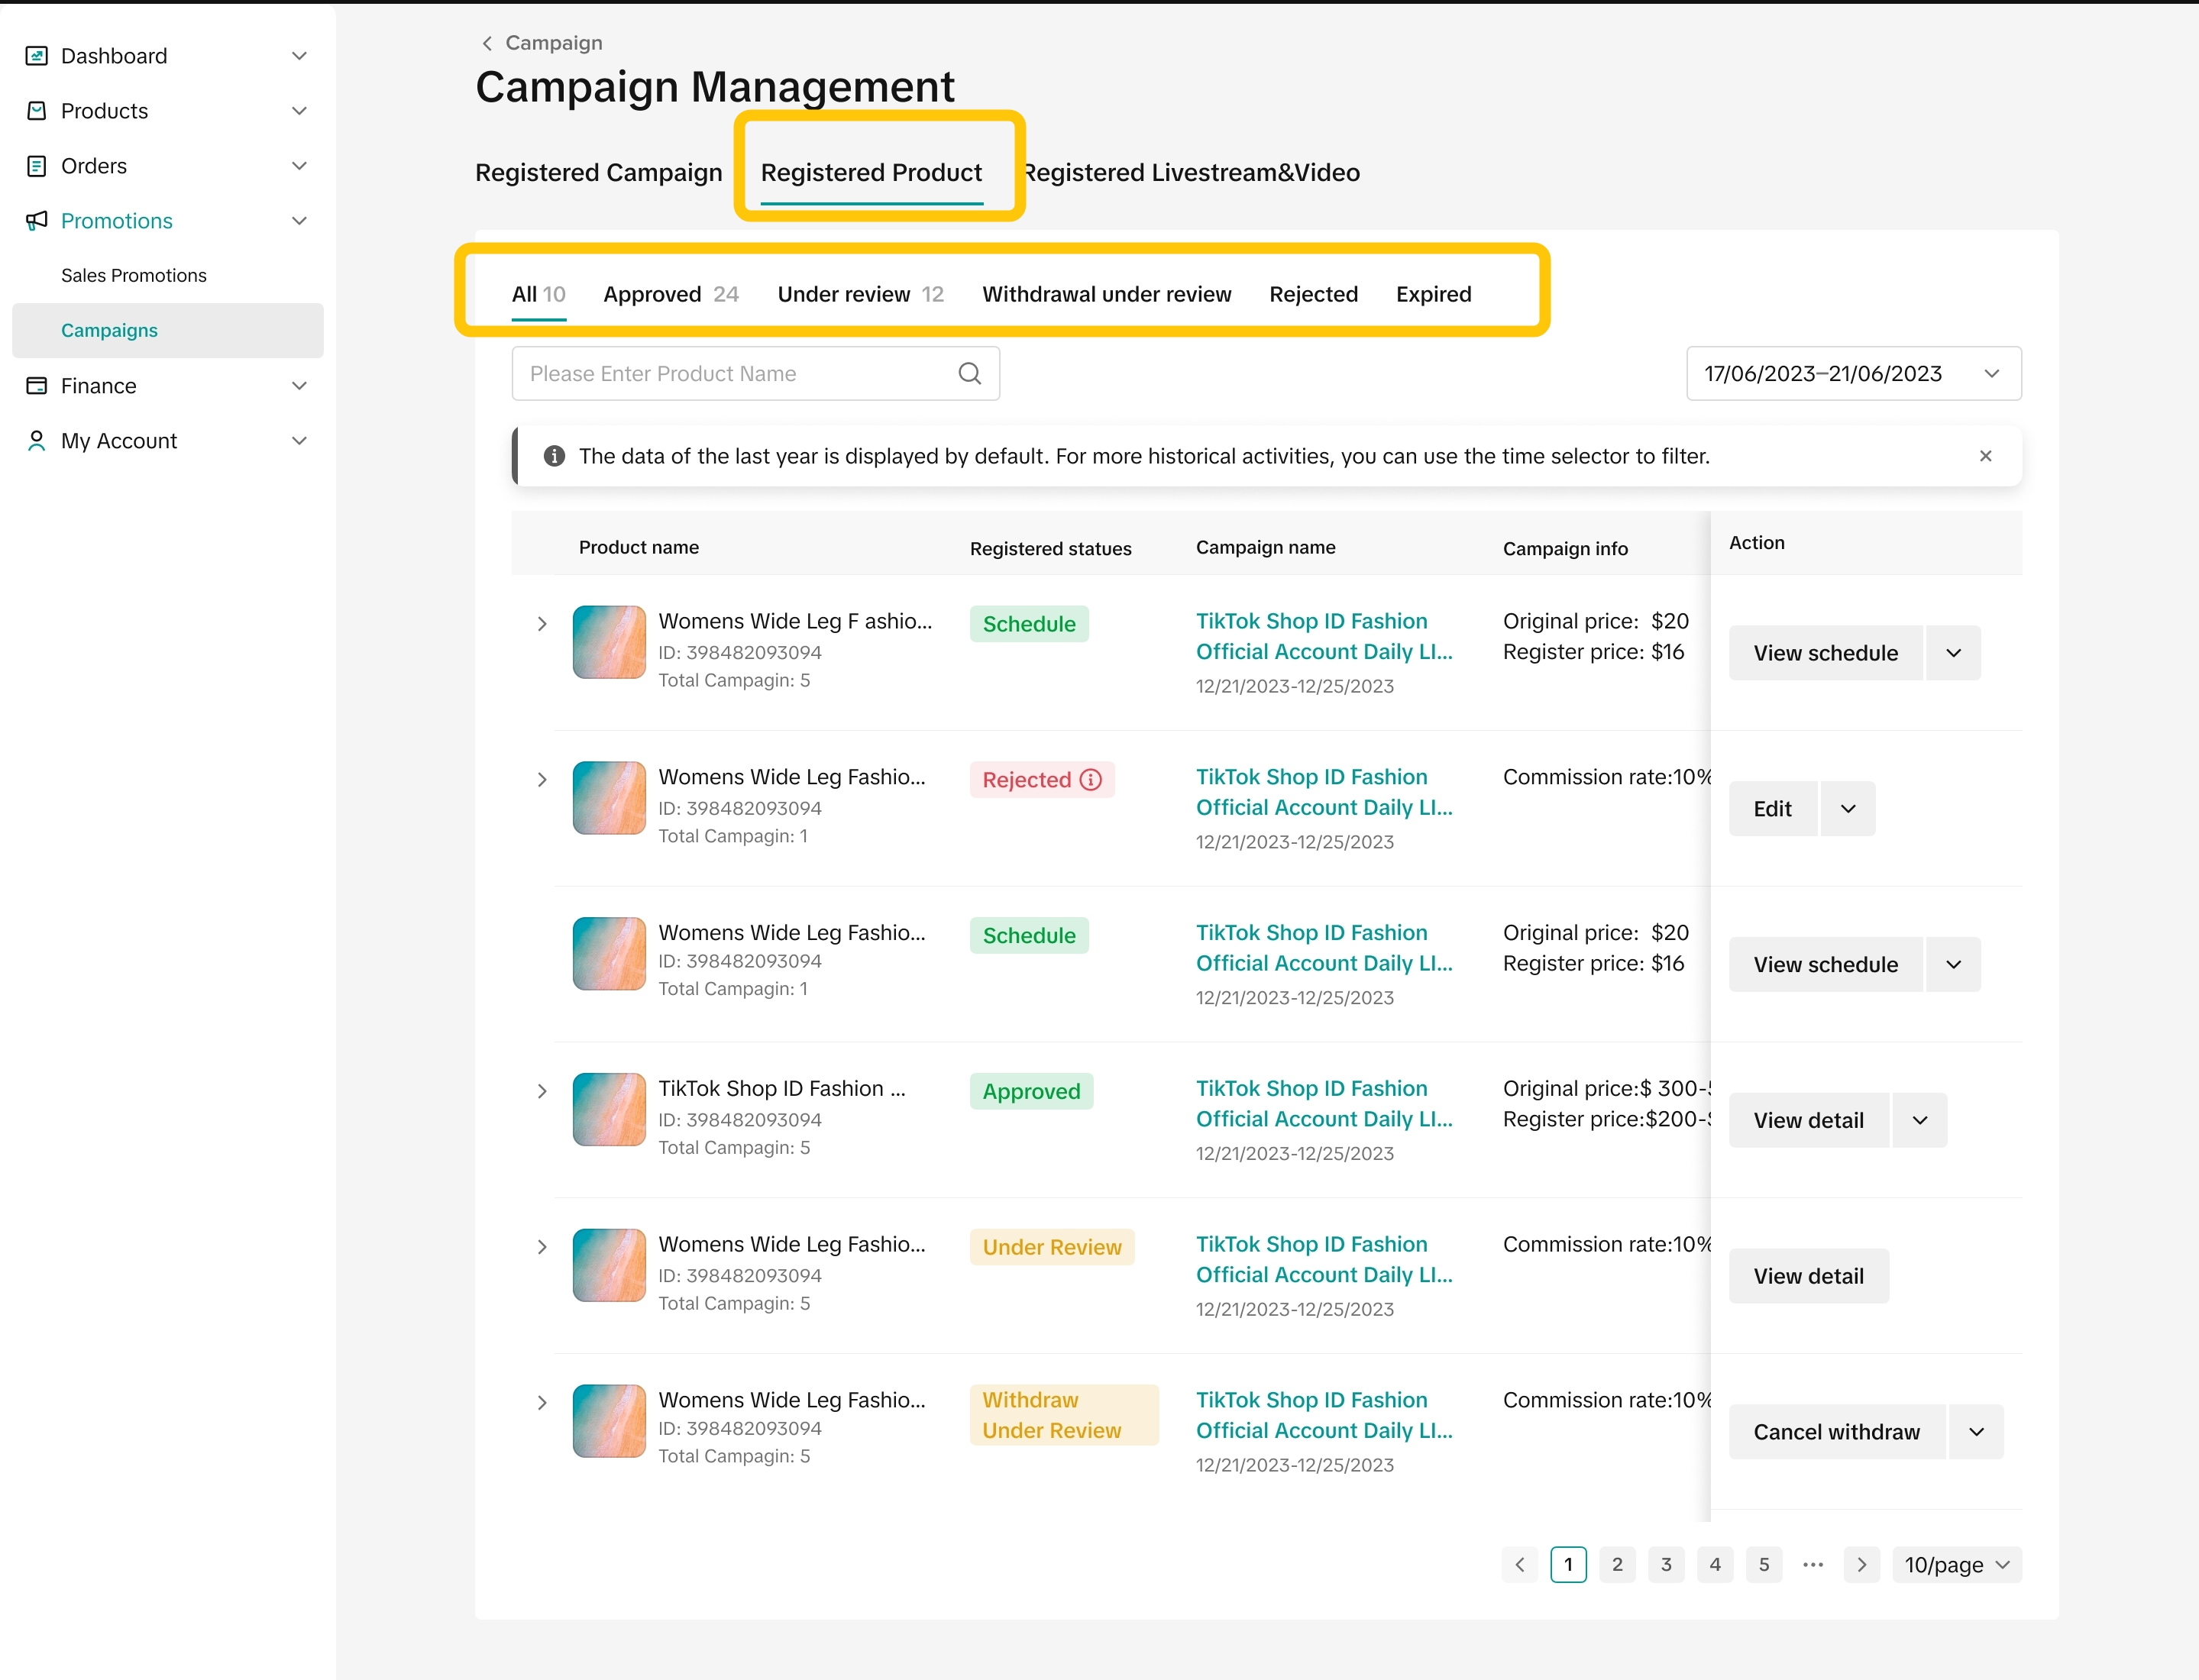Click the Dashboard icon in sidebar
The width and height of the screenshot is (2199, 1680).
pyautogui.click(x=36, y=56)
